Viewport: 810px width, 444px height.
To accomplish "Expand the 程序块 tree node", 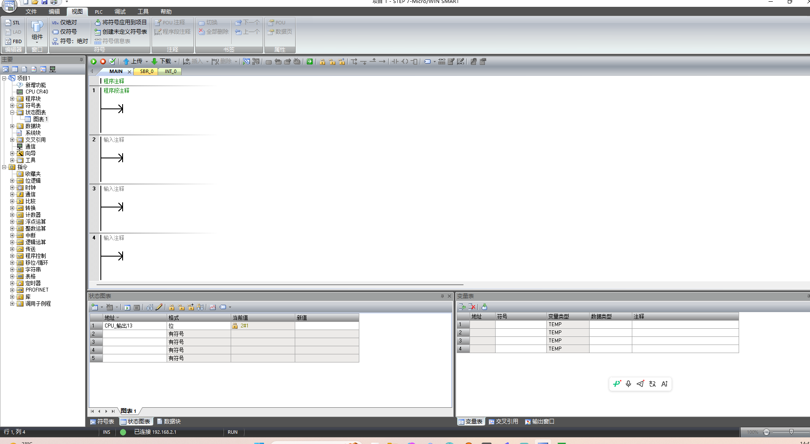I will pos(12,99).
